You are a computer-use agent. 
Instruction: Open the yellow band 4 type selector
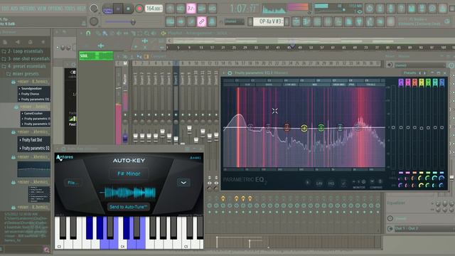point(422,82)
